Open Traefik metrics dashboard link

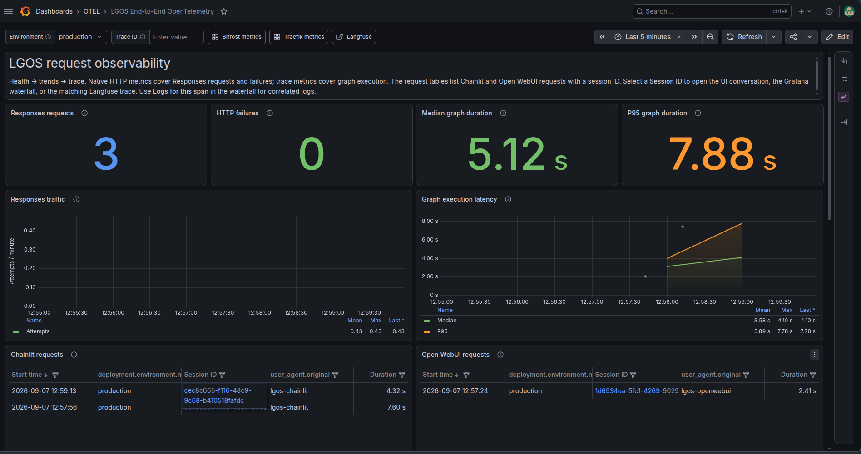coord(299,37)
